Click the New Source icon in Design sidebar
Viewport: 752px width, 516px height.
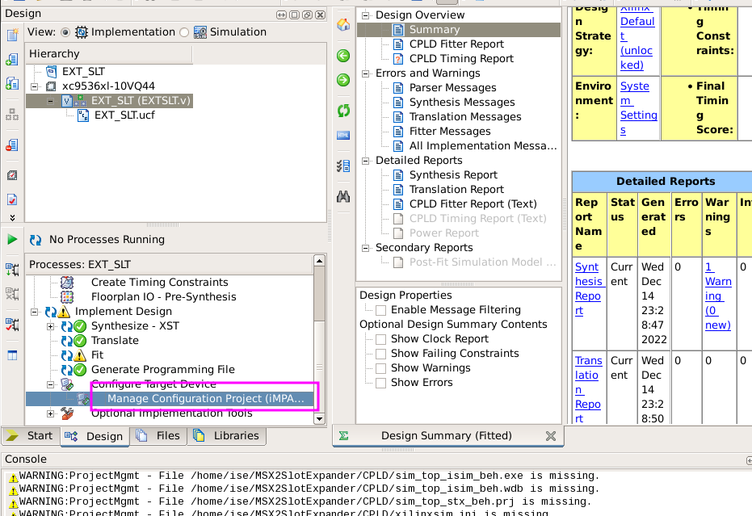point(12,35)
